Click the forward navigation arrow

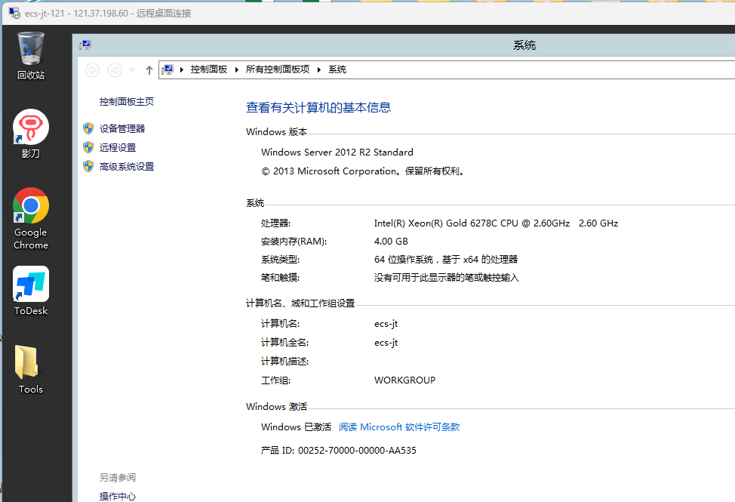pos(115,70)
